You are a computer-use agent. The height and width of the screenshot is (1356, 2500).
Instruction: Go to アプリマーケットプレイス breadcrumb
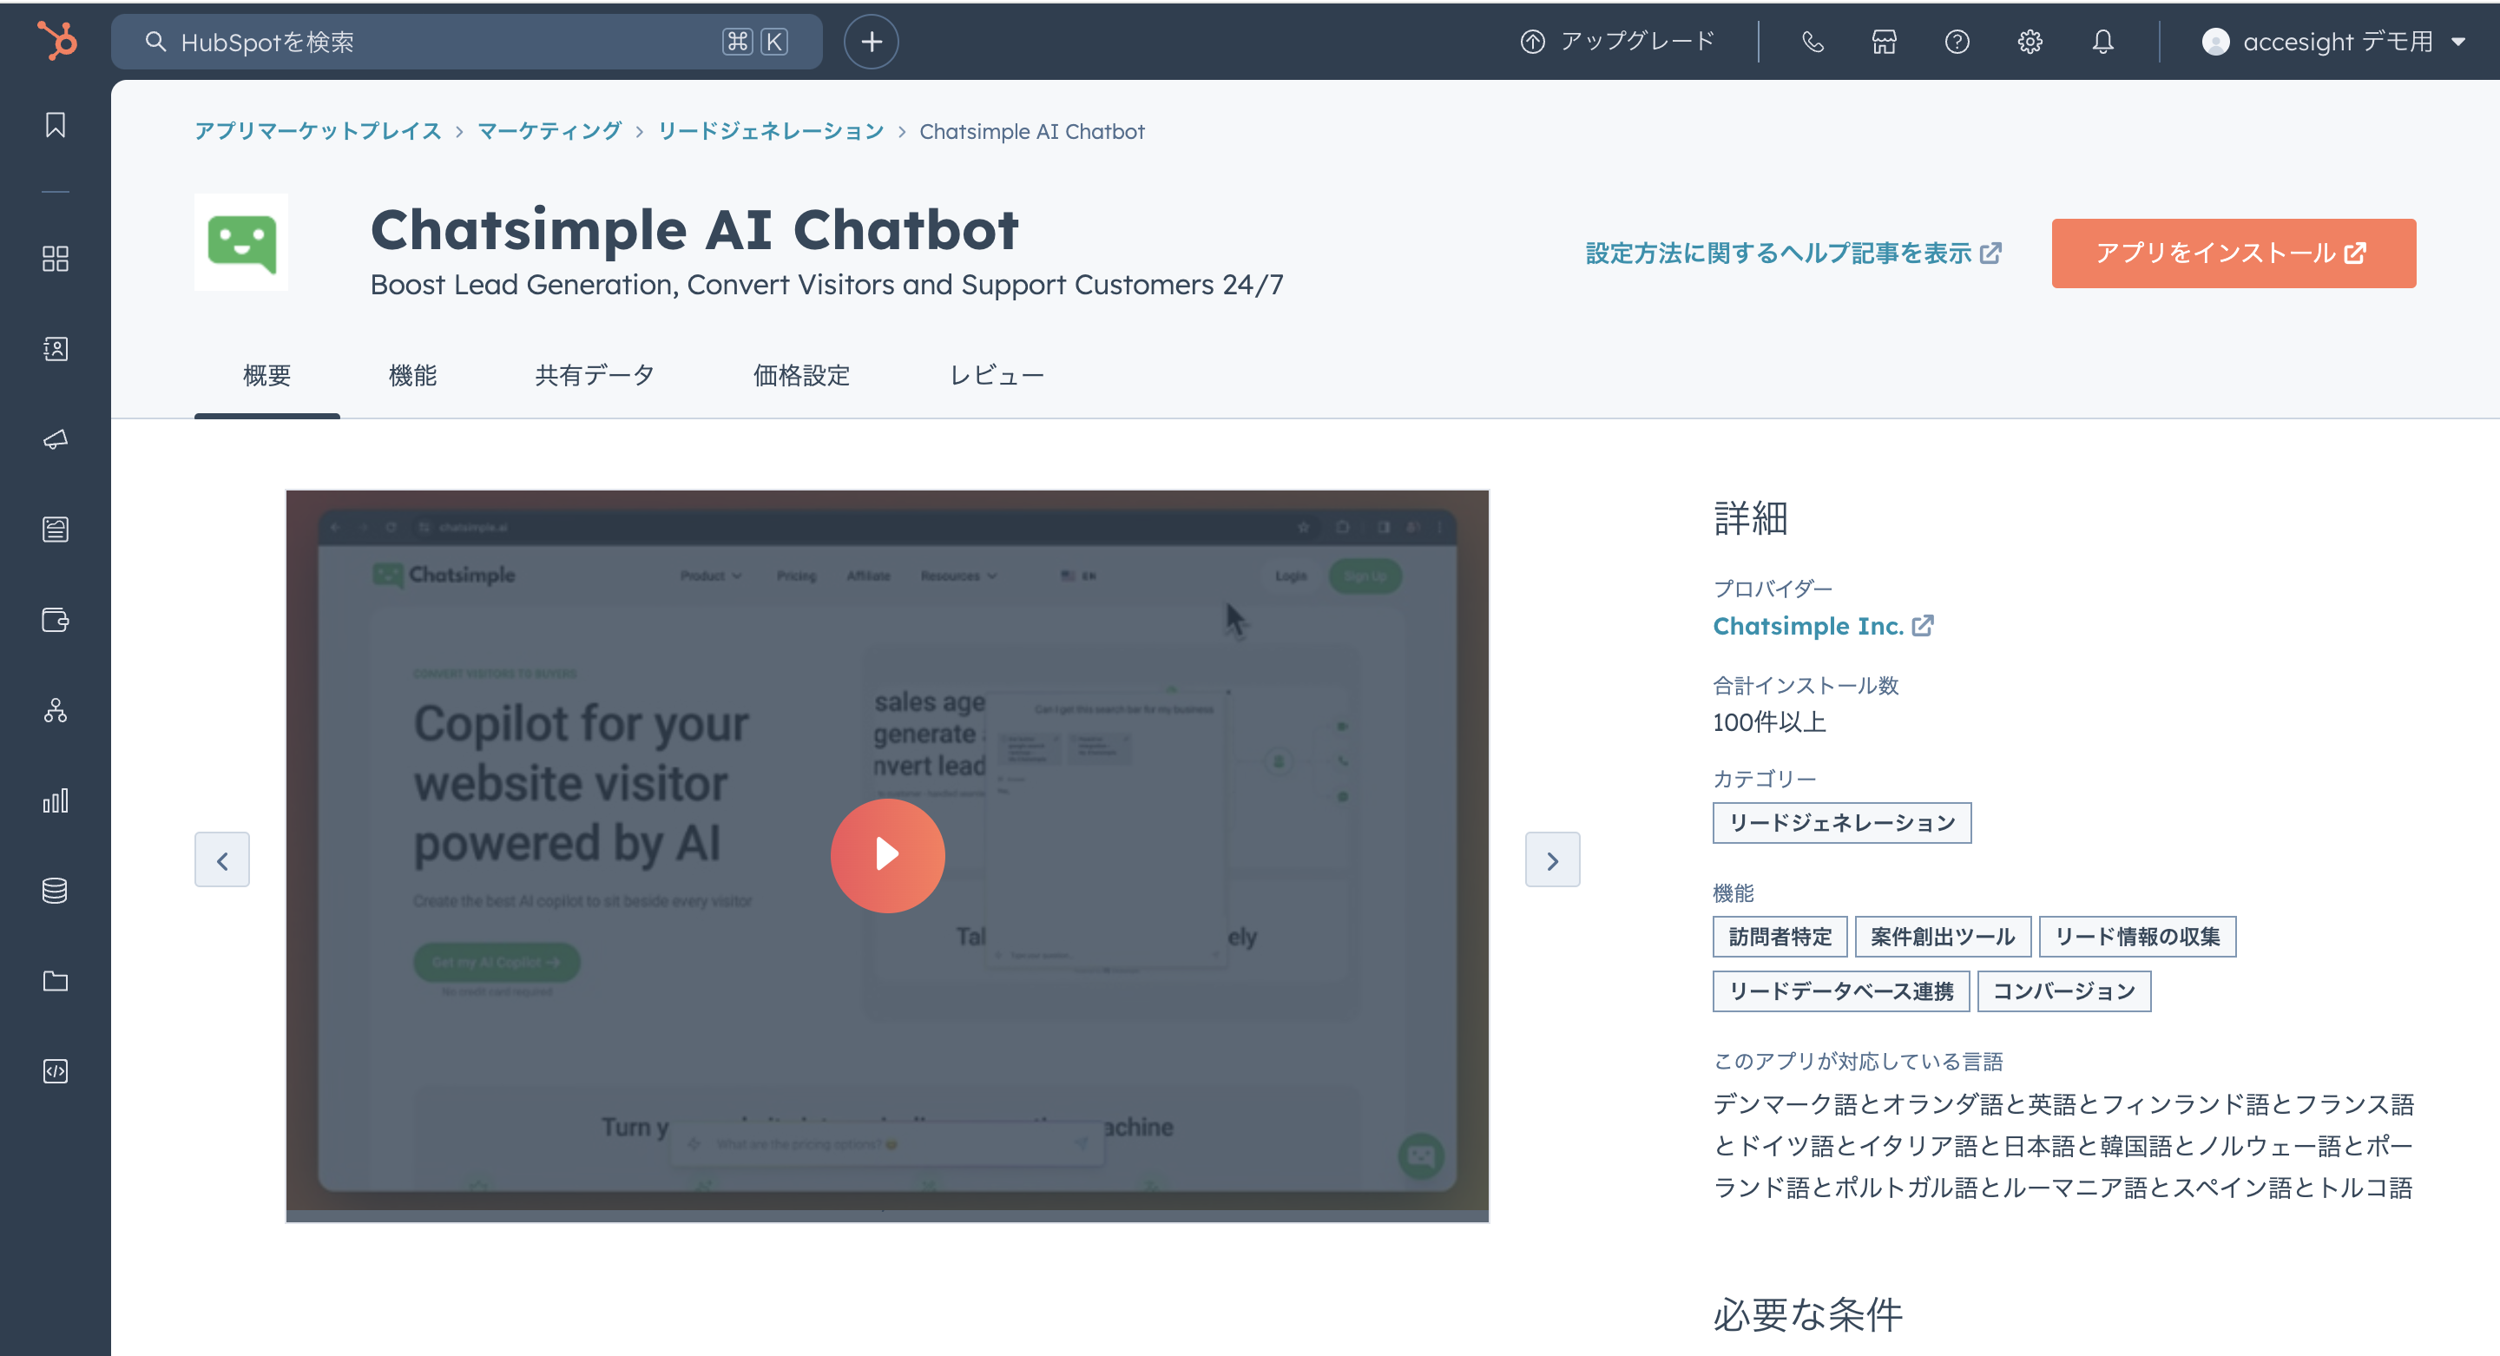pos(318,131)
